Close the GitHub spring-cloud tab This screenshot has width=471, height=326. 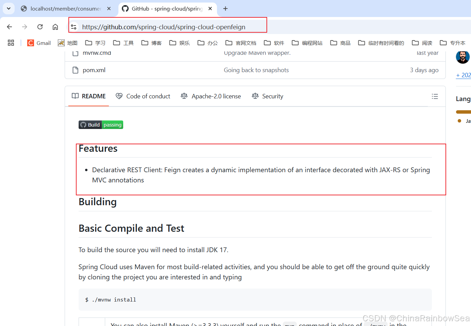tap(210, 9)
